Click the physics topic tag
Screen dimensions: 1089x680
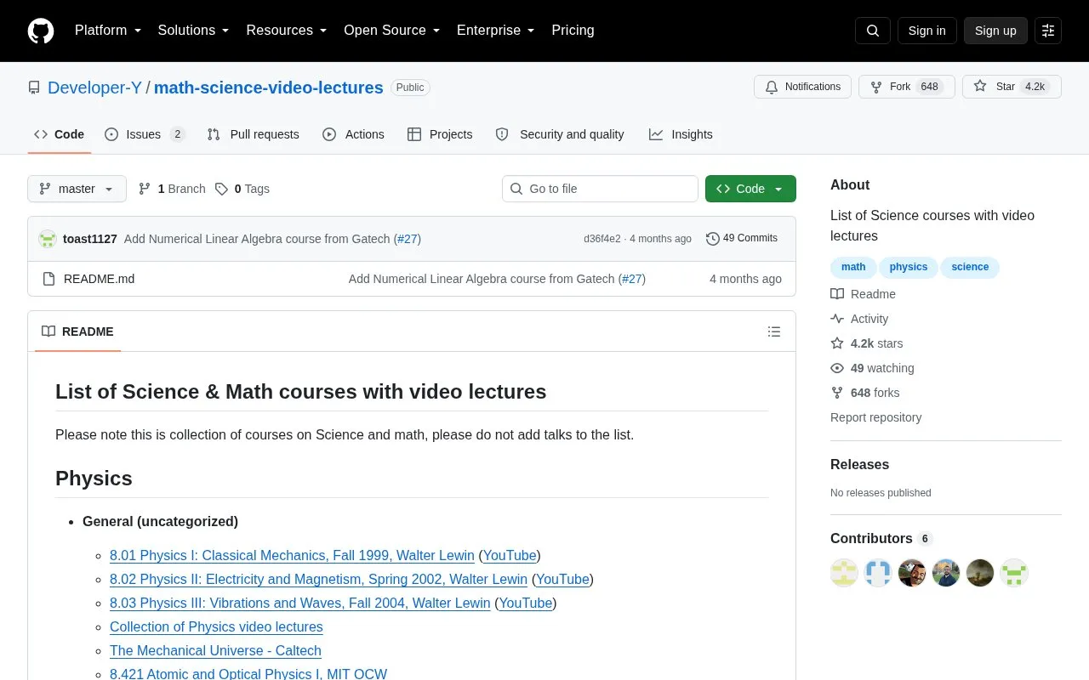click(x=909, y=267)
